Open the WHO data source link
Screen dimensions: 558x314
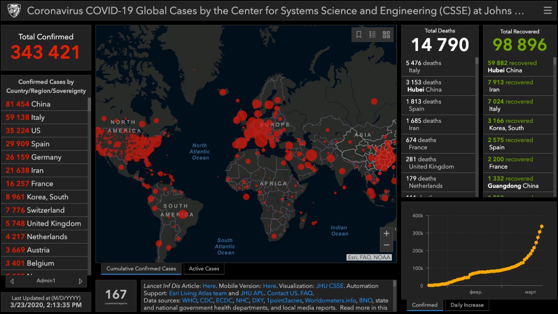[189, 301]
